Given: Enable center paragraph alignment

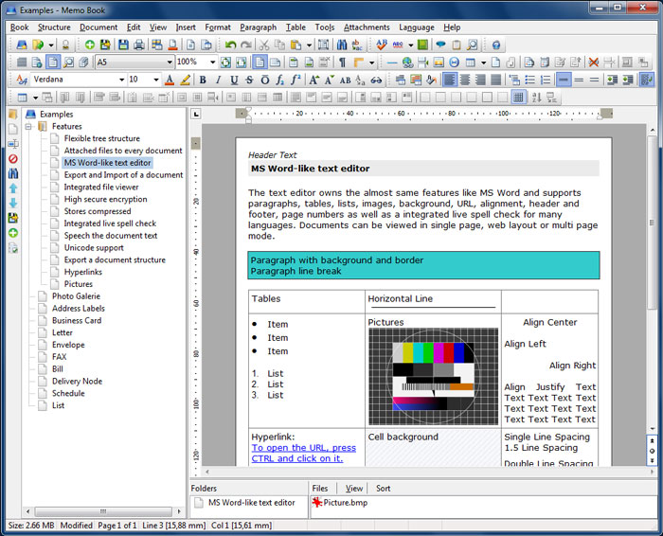Looking at the screenshot, I should point(465,80).
